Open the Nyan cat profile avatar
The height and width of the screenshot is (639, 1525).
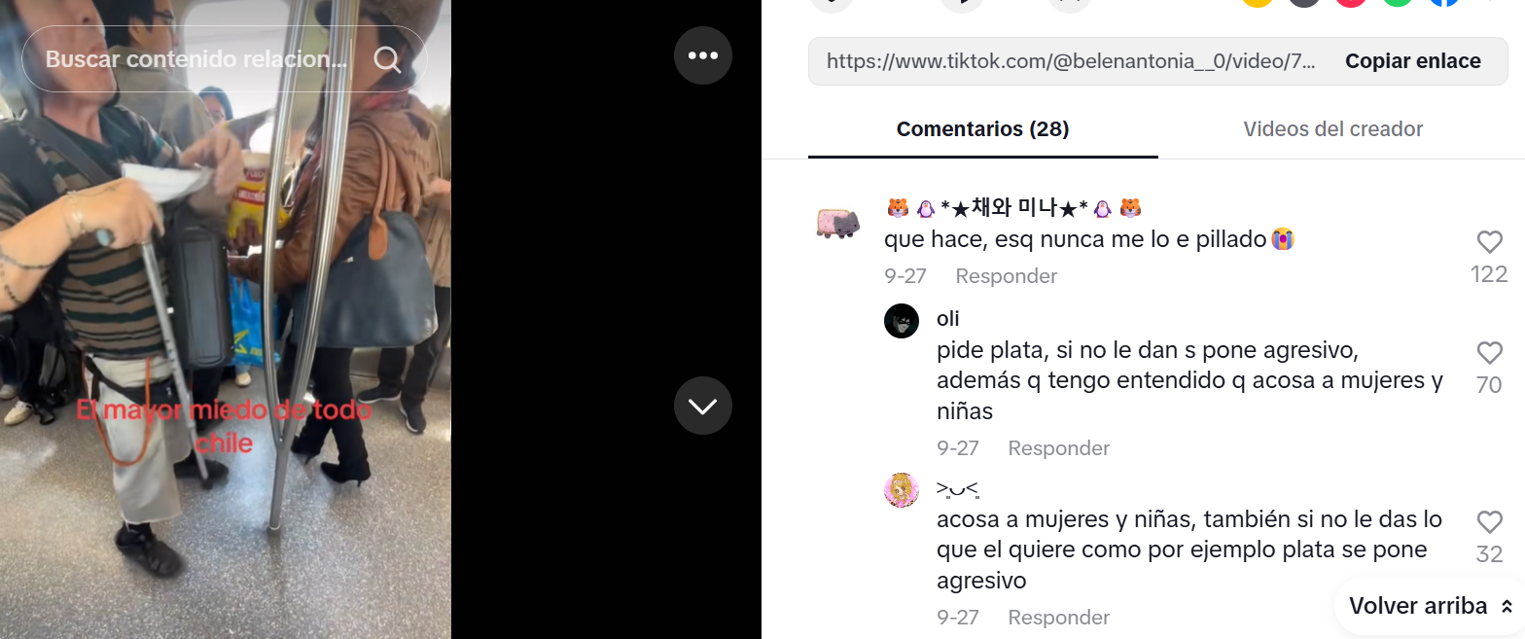pos(837,224)
